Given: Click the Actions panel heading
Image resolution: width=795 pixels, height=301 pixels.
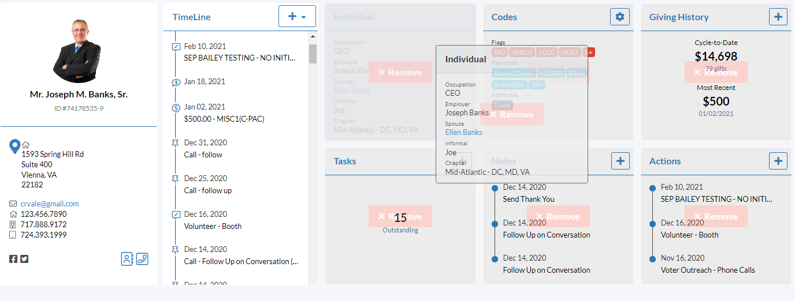Looking at the screenshot, I should click(x=665, y=161).
